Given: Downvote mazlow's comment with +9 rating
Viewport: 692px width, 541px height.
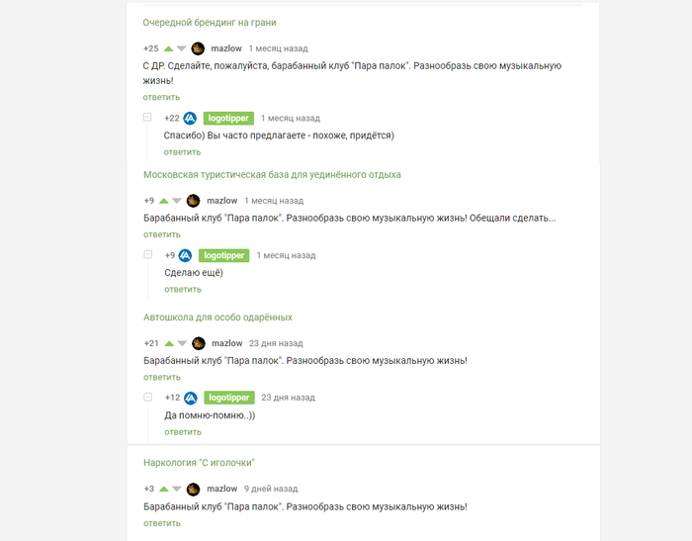Looking at the screenshot, I should [177, 201].
